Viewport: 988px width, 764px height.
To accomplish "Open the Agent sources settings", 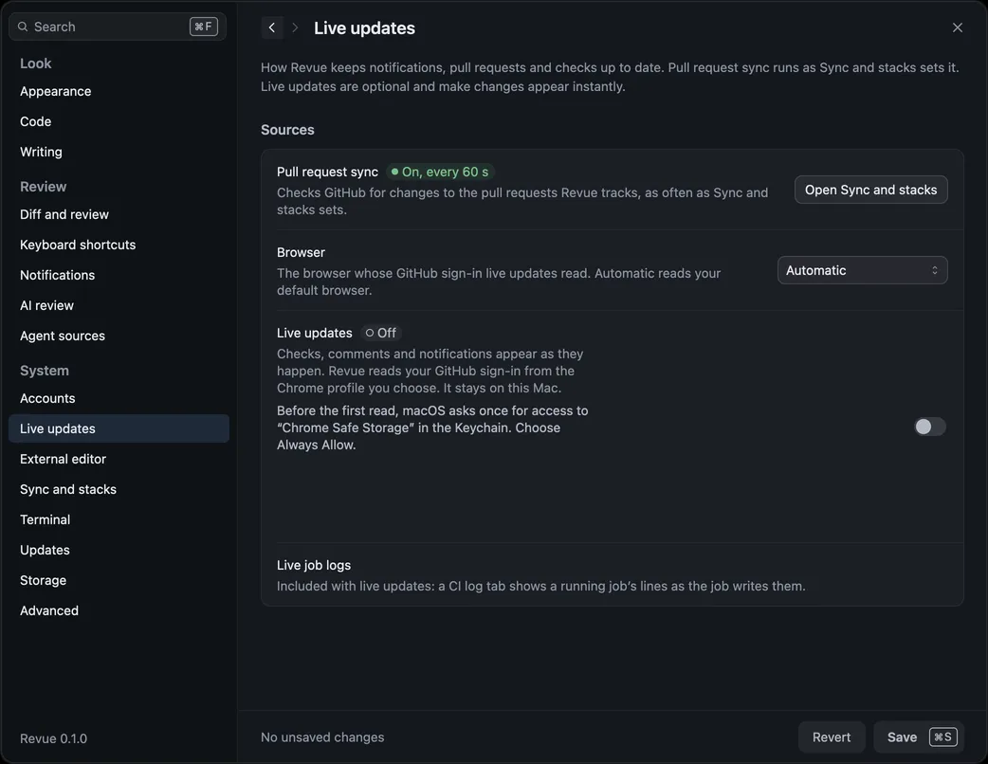I will click(x=119, y=336).
